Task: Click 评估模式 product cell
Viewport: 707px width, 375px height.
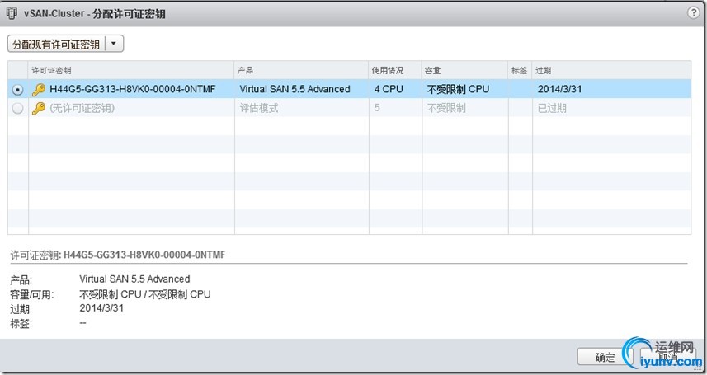Action: (259, 108)
